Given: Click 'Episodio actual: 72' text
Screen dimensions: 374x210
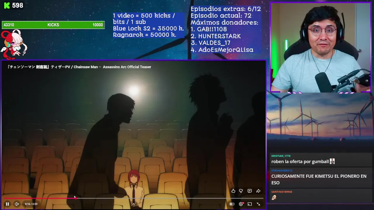Looking at the screenshot, I should tap(221, 16).
